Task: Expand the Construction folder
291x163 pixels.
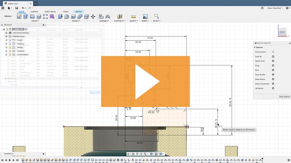Action: point(6,55)
